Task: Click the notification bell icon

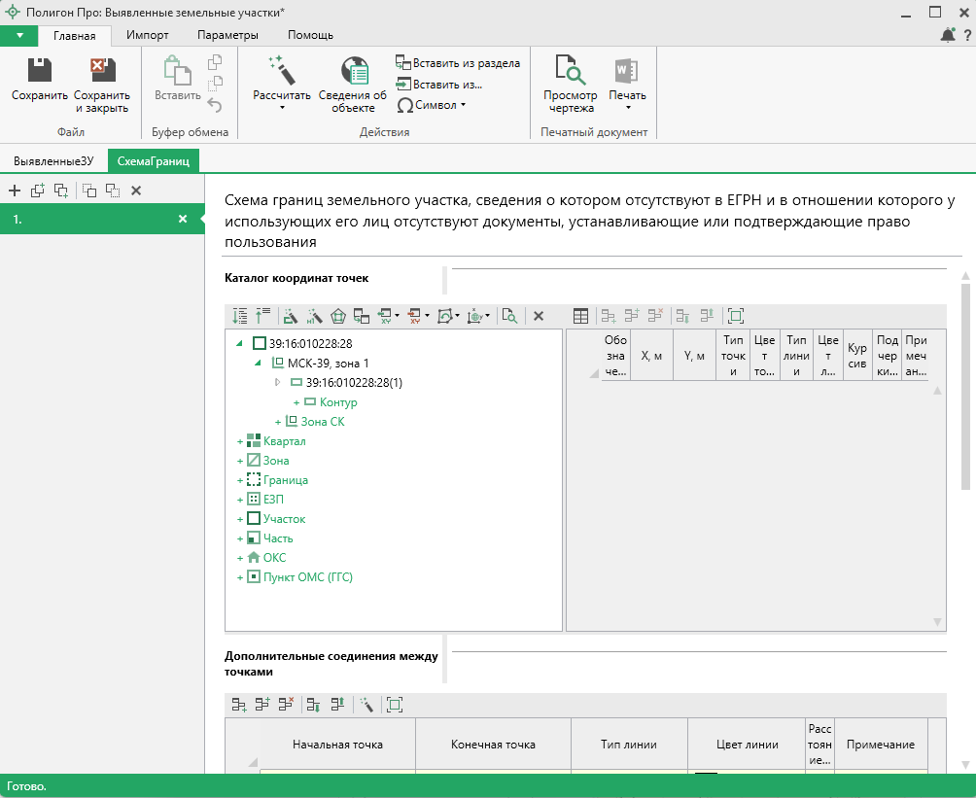Action: (x=948, y=35)
